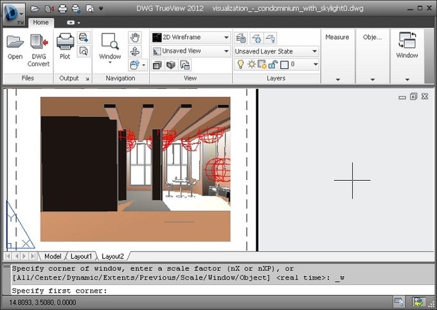Launch the DWG Convert tool
This screenshot has height=310, width=437.
[x=39, y=42]
